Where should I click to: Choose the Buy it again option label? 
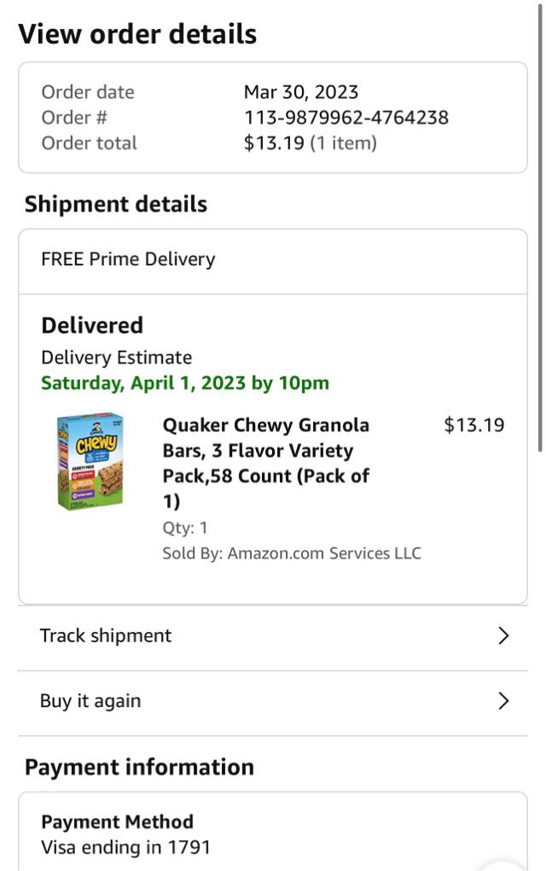(x=90, y=701)
